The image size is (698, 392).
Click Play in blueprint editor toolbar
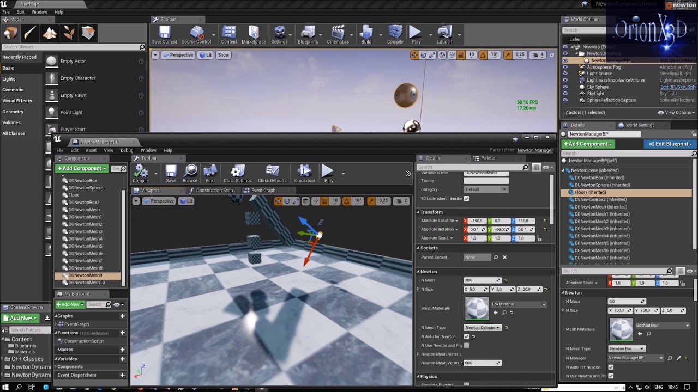tap(328, 174)
